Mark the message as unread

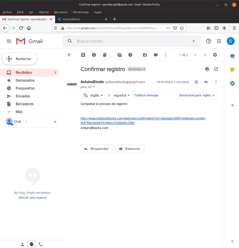(x=119, y=55)
